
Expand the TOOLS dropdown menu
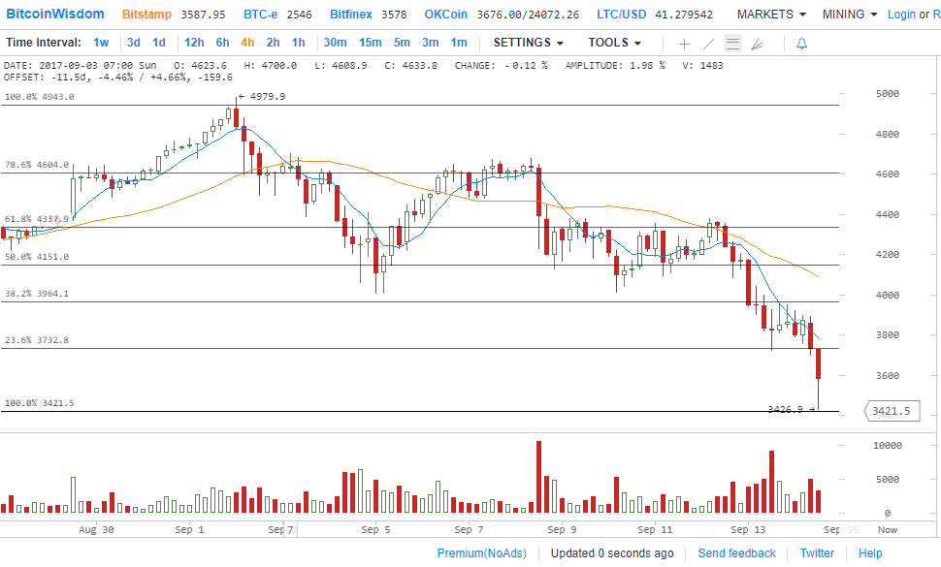point(614,43)
